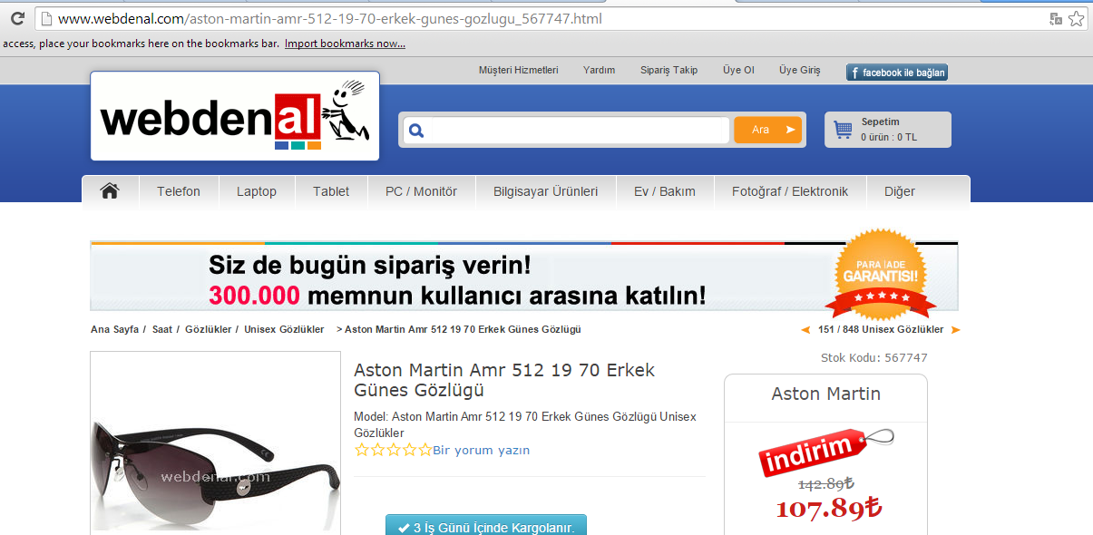Rate the product using the fifth star
This screenshot has height=535, width=1093.
[424, 450]
